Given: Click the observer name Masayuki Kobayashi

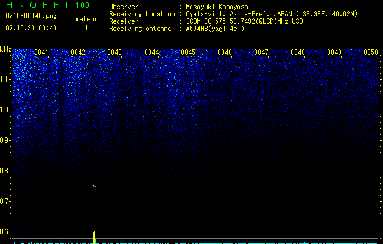Looking at the screenshot, I should (x=219, y=7).
